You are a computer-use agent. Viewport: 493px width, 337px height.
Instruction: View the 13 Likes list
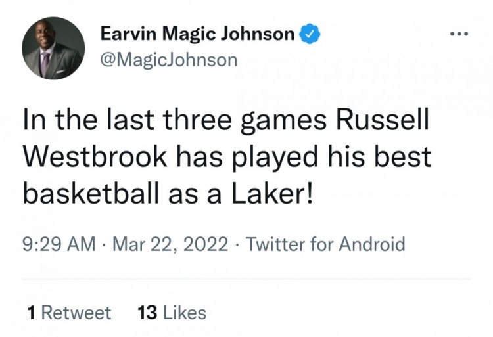pos(172,313)
